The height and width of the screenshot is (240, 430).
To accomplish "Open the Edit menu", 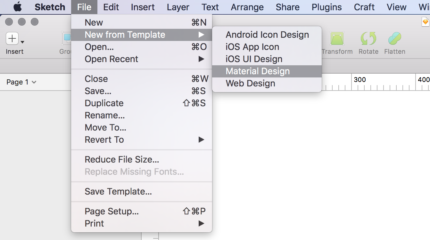I will pos(111,7).
